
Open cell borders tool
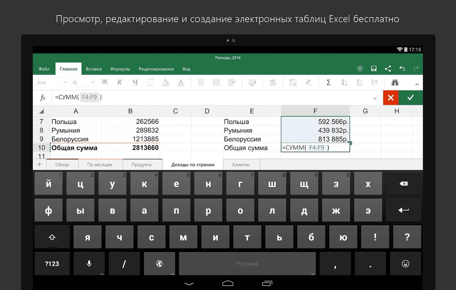coord(150,82)
